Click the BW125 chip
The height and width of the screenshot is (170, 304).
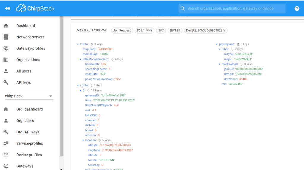click(175, 31)
